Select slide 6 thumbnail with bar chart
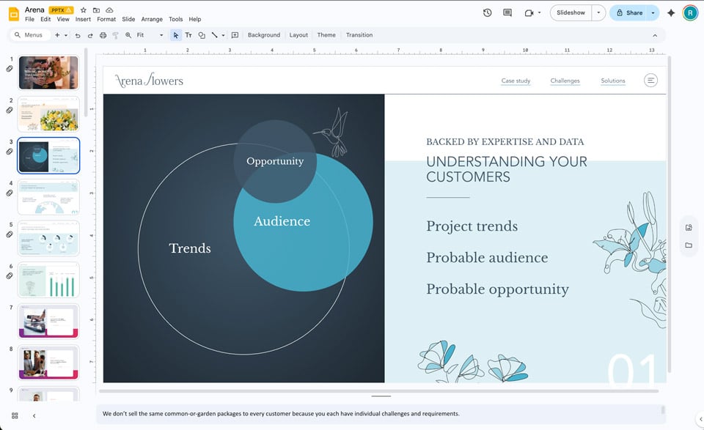The image size is (704, 430). click(48, 280)
